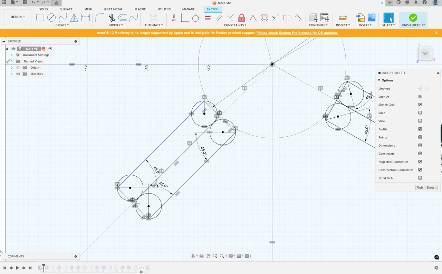Image resolution: width=442 pixels, height=274 pixels.
Task: Switch to the SHEET METAL tab
Action: (113, 9)
